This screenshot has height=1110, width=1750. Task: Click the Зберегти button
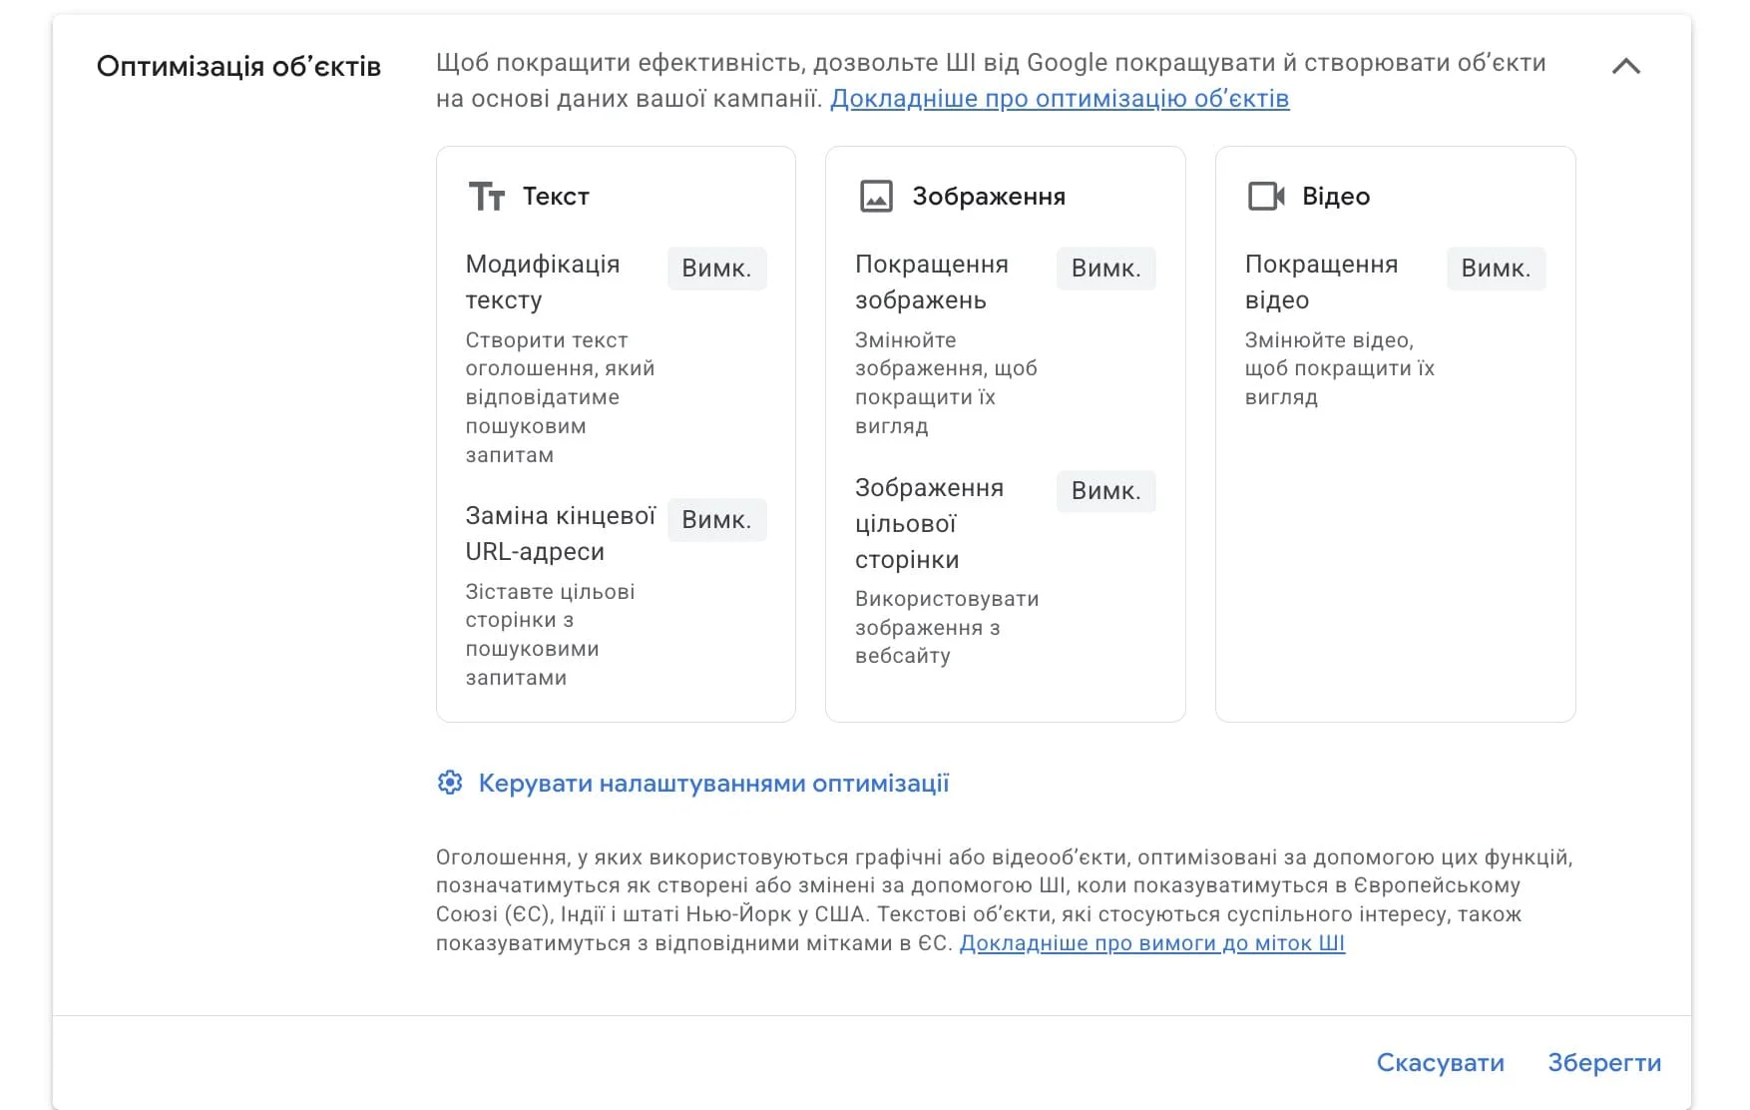point(1604,1063)
